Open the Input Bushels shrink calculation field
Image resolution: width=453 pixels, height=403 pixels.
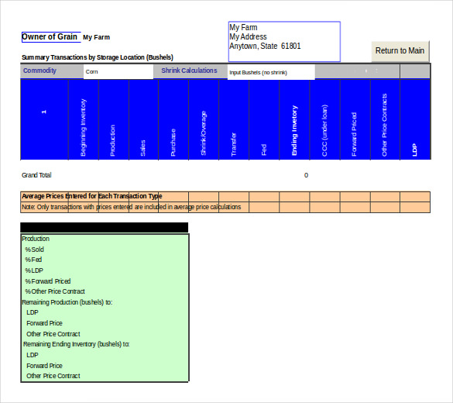pos(271,72)
